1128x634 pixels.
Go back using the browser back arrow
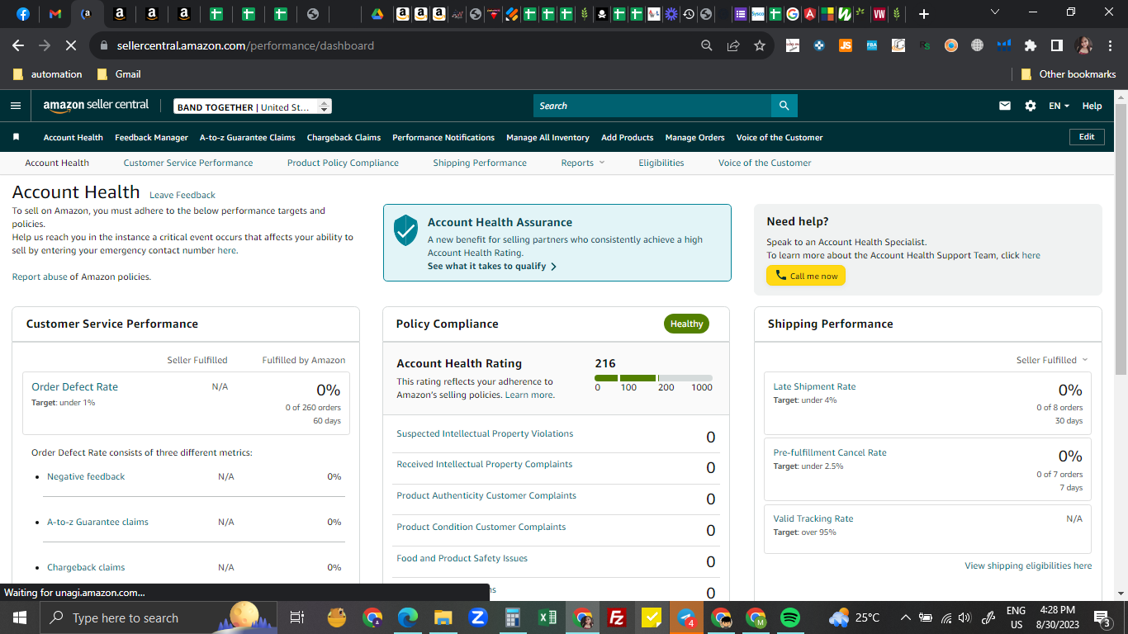18,45
